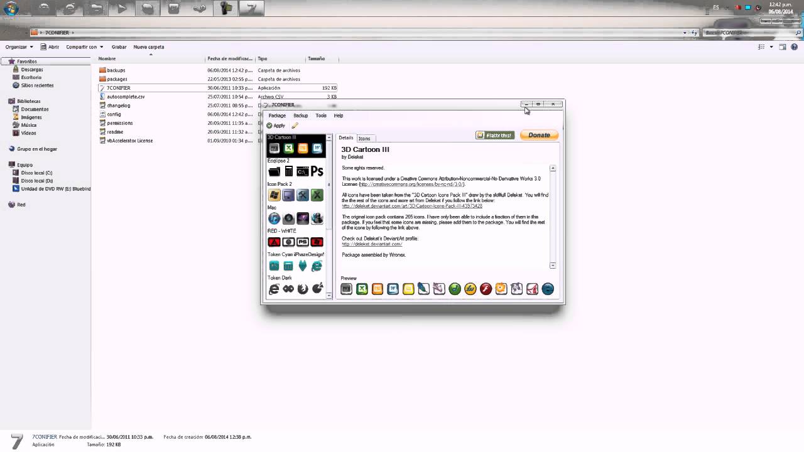The height and width of the screenshot is (452, 804).
Task: Click the Apply button in 7CONIFIER
Action: coord(276,126)
